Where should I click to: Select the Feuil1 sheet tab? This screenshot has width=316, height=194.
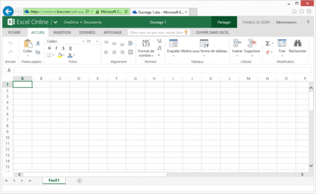(54, 181)
